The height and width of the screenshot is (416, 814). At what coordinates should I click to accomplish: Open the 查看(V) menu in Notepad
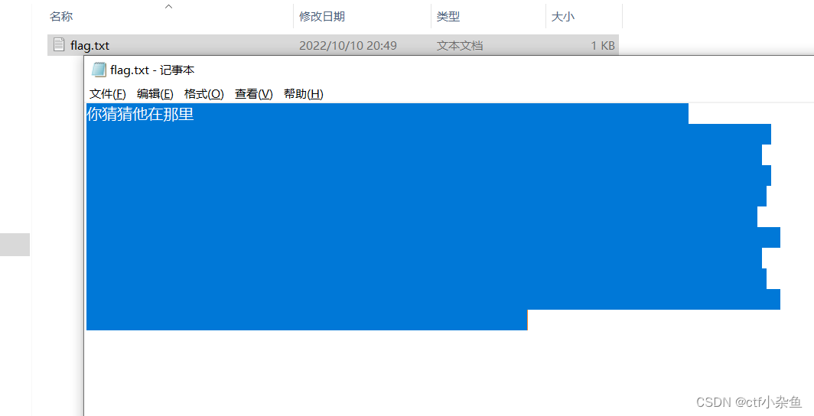(253, 94)
